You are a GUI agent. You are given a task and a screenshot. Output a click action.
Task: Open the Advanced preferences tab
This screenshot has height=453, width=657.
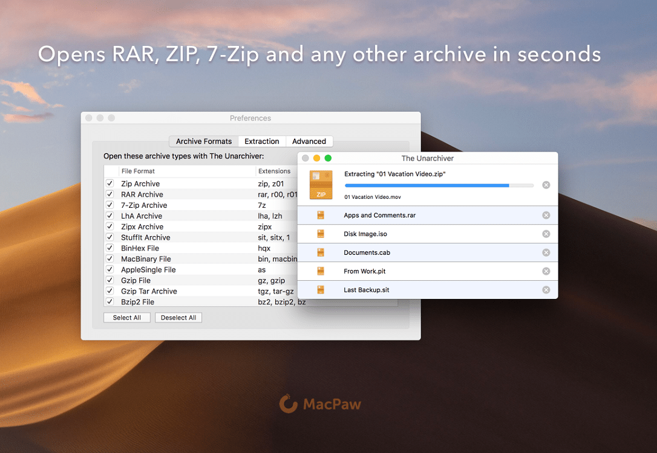309,141
